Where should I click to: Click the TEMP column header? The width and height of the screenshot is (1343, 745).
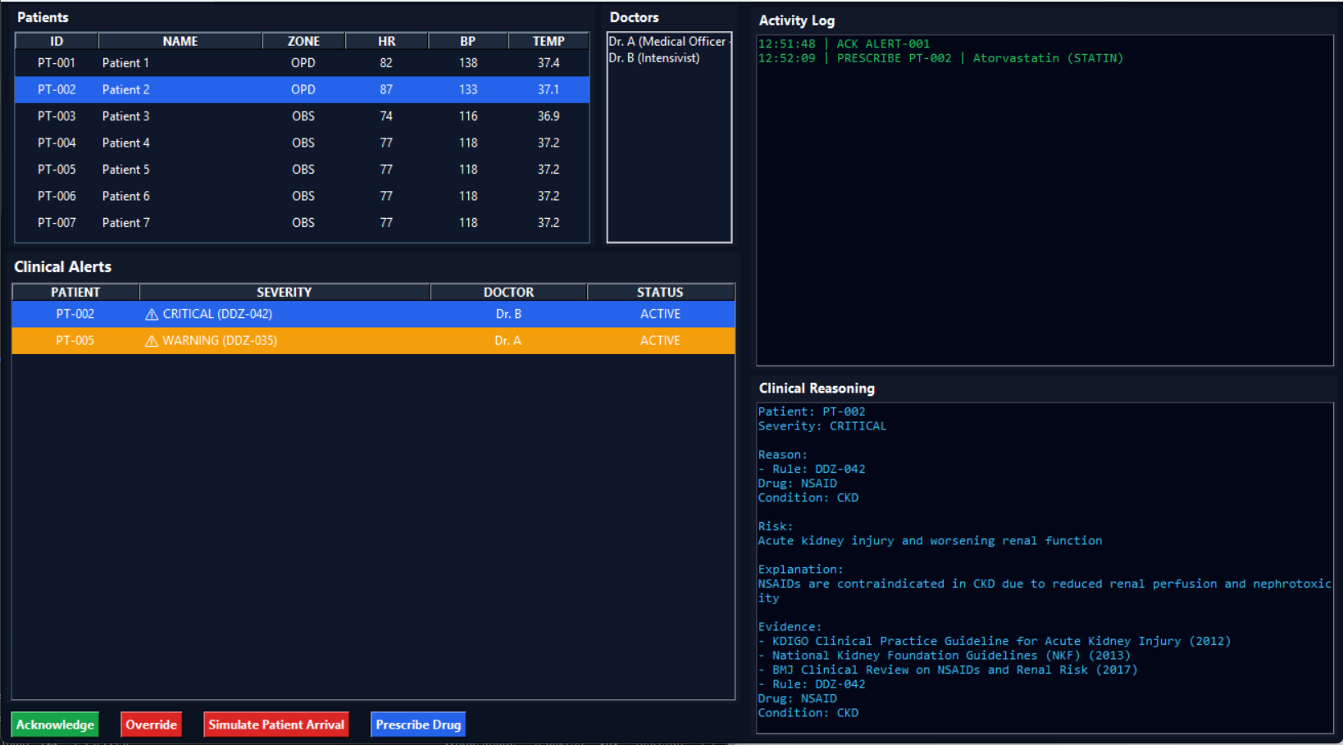click(x=549, y=41)
